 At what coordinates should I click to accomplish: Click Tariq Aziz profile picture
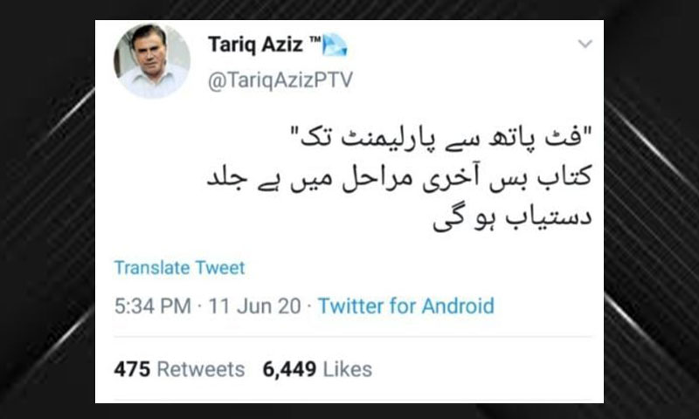(152, 61)
